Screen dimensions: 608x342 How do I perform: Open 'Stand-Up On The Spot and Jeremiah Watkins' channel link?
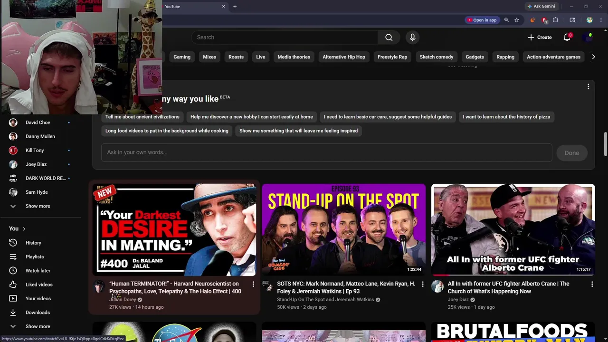(325, 300)
